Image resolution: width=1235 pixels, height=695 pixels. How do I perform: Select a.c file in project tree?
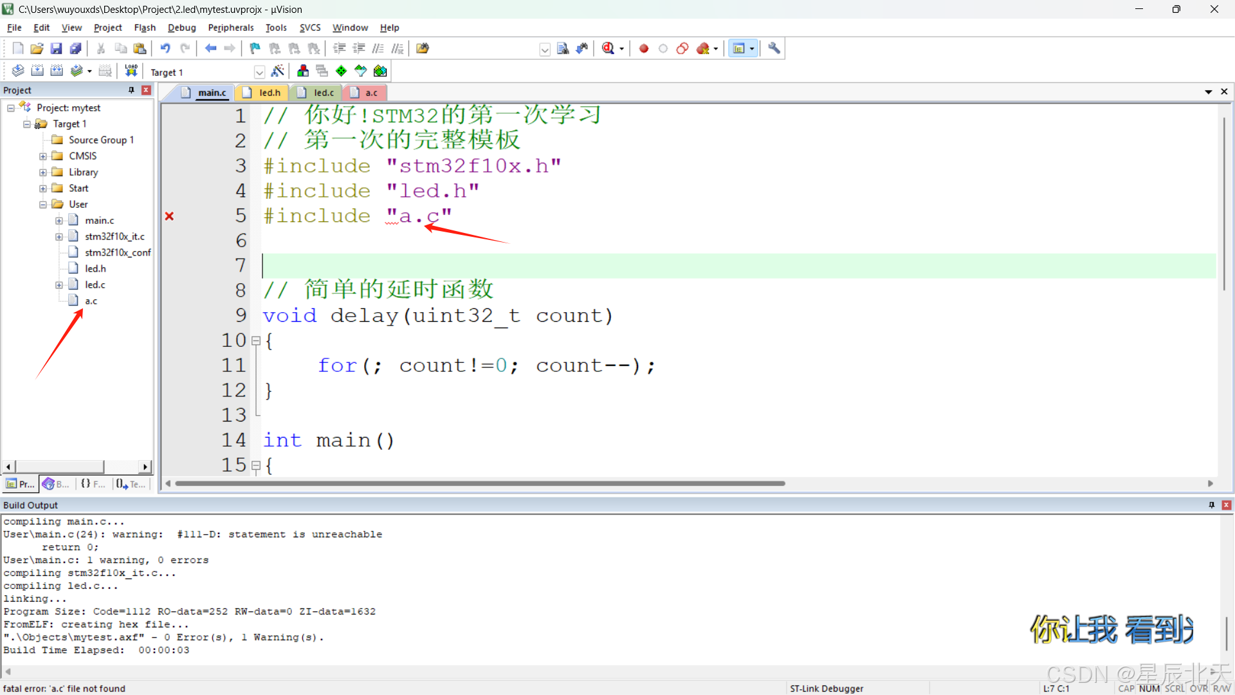(x=91, y=301)
